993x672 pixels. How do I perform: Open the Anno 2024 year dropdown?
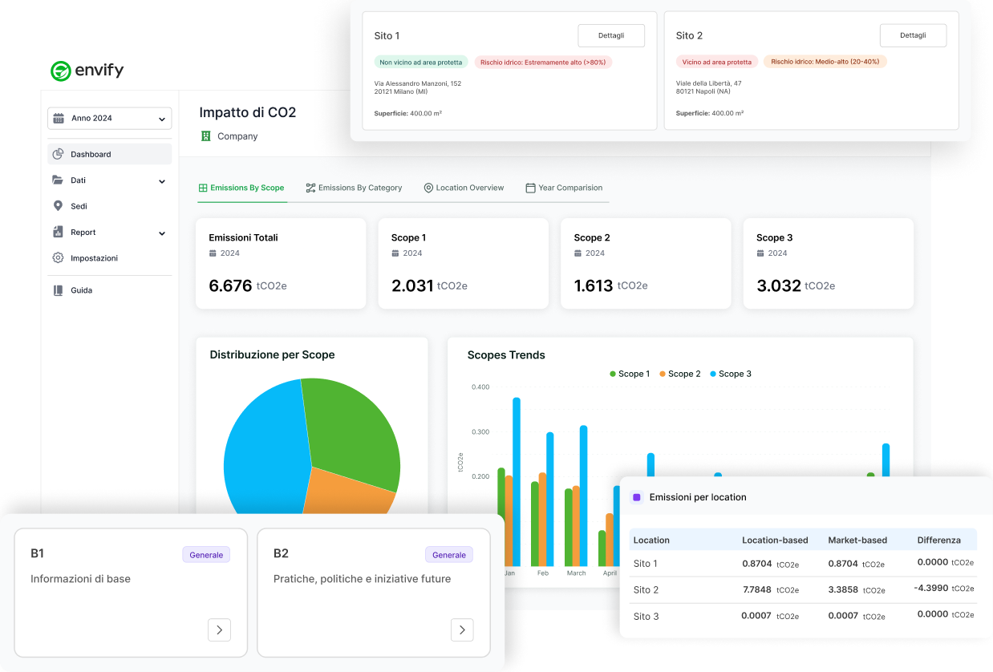point(109,118)
